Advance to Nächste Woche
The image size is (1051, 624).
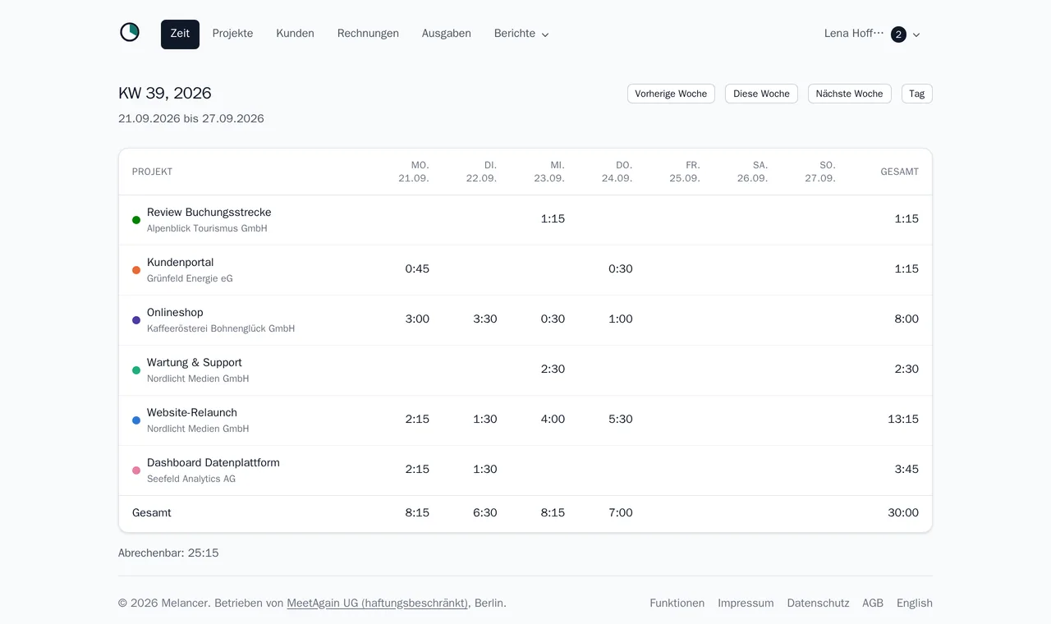[849, 94]
